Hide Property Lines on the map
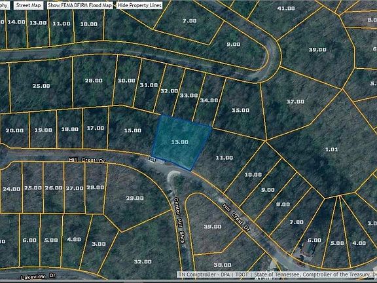The height and width of the screenshot is (283, 377). (139, 5)
